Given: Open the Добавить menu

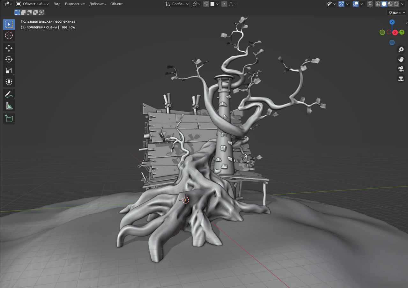Looking at the screenshot, I should [x=97, y=4].
